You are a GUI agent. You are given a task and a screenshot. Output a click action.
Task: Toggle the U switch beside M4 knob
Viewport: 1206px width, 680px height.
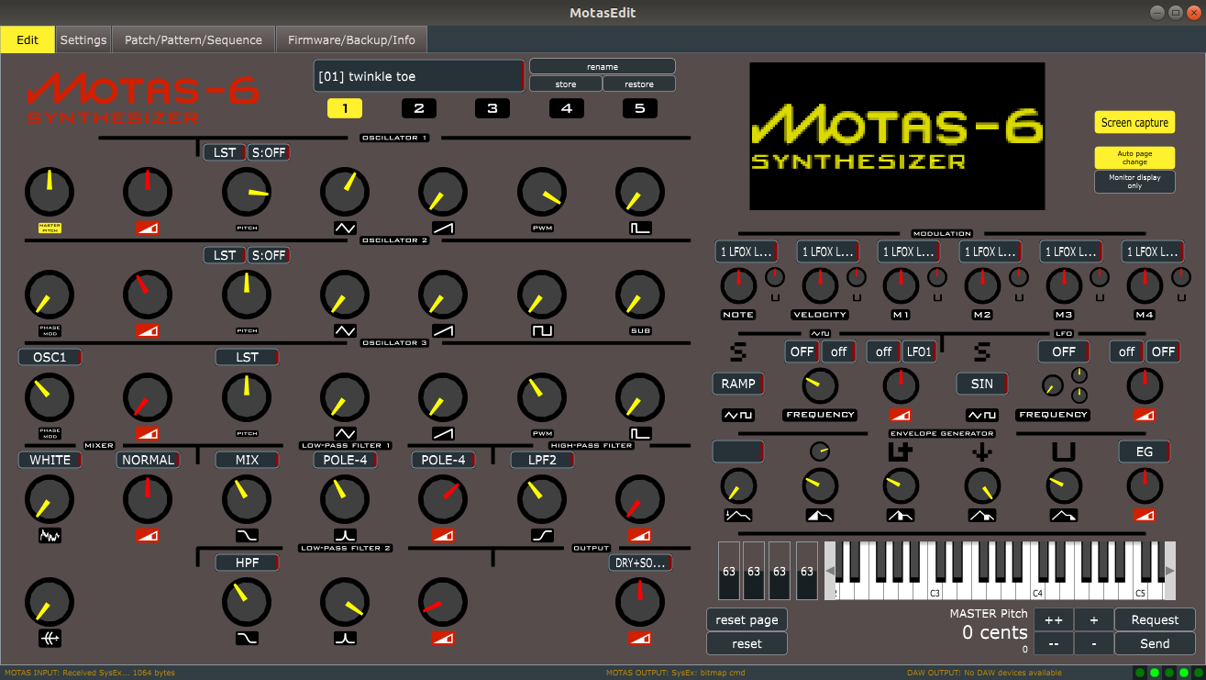1181,297
